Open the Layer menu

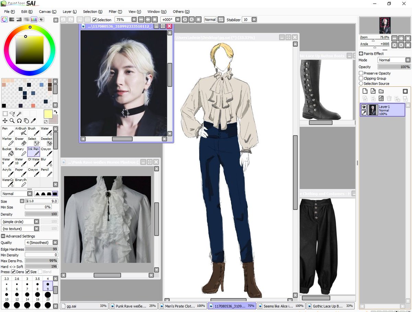[70, 12]
